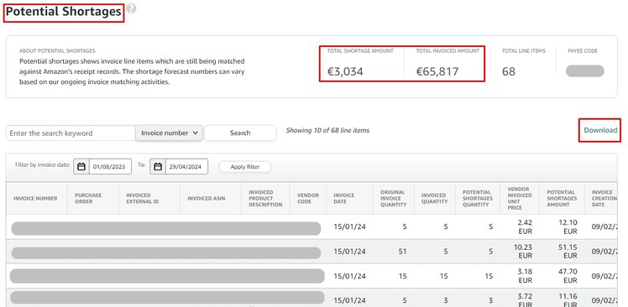The height and width of the screenshot is (307, 628).
Task: Select the Invoiced ASIN column header
Action: pyautogui.click(x=210, y=199)
